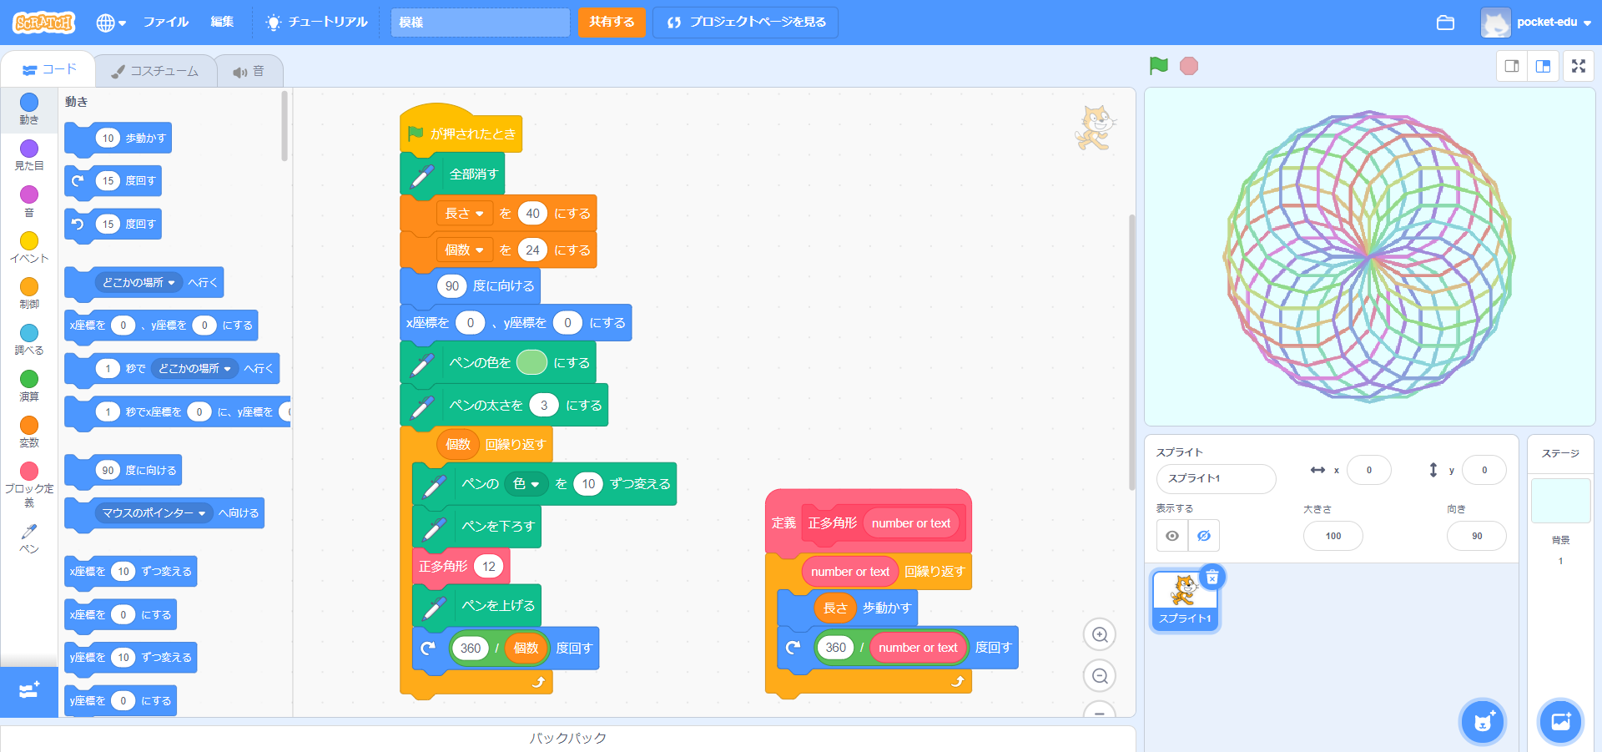Zoom out on the code workspace
This screenshot has height=752, width=1602.
click(1100, 676)
